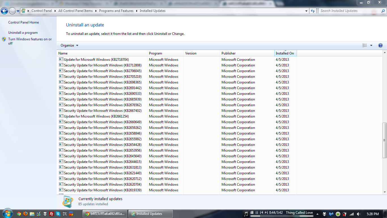Change view using the views icon
The width and height of the screenshot is (387, 218).
tap(365, 45)
